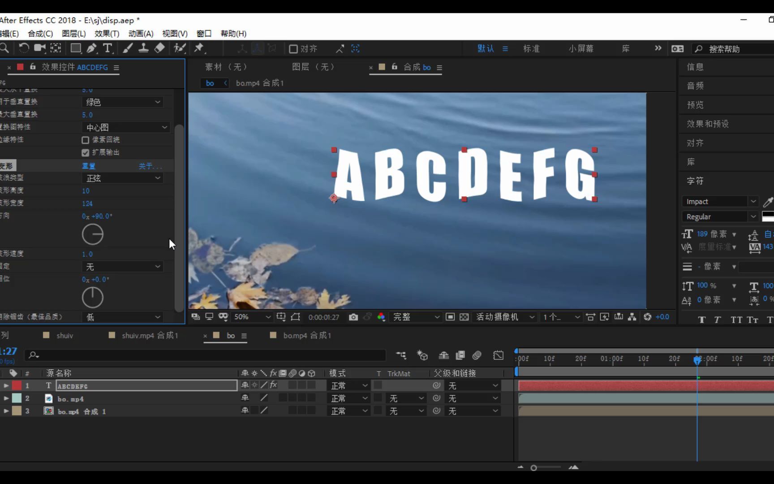Screen dimensions: 774x484
Task: Toggle region of interest button in viewer
Action: click(x=450, y=317)
